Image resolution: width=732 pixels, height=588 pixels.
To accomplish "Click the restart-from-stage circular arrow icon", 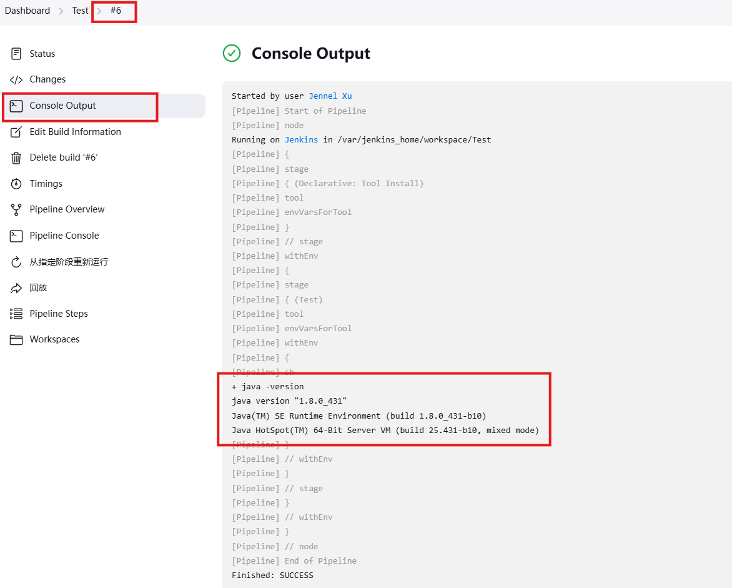I will point(16,261).
